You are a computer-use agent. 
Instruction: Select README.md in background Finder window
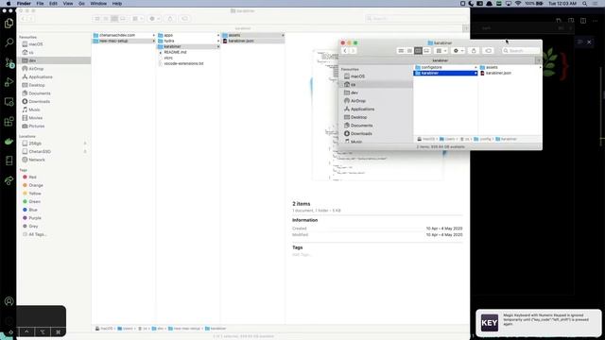click(x=175, y=52)
